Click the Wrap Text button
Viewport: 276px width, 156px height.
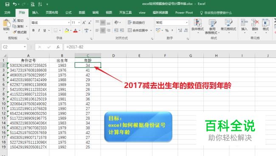[136, 22]
